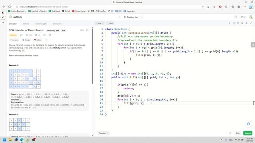Open the chat assistant icon
Screen dimensions: 255x143
coord(248,124)
